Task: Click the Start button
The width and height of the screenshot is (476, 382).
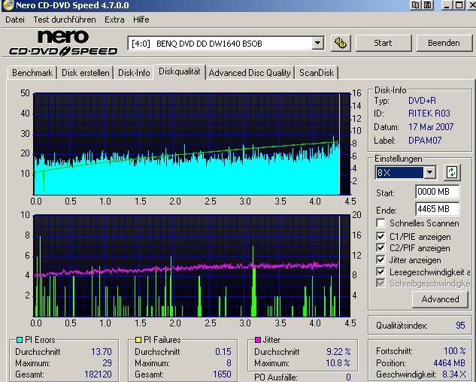Action: coord(383,43)
